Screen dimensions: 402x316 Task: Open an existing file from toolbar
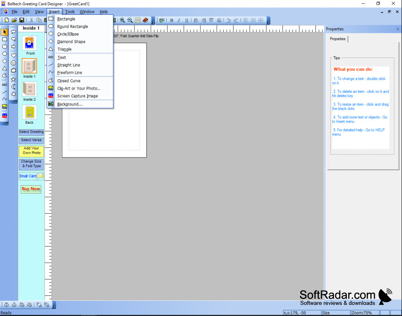tap(14, 20)
